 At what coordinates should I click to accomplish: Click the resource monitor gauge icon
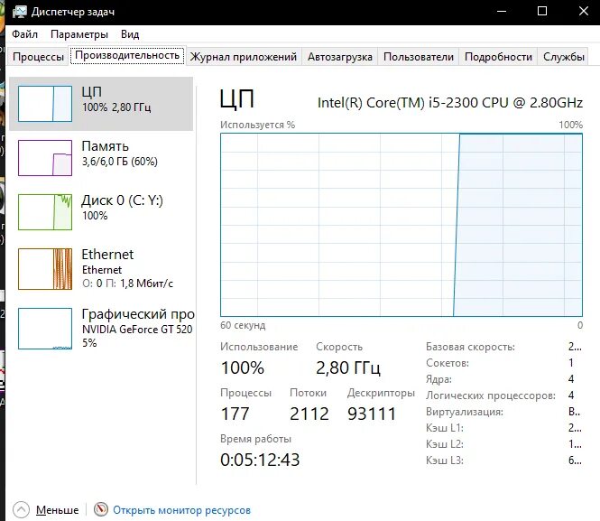101,509
